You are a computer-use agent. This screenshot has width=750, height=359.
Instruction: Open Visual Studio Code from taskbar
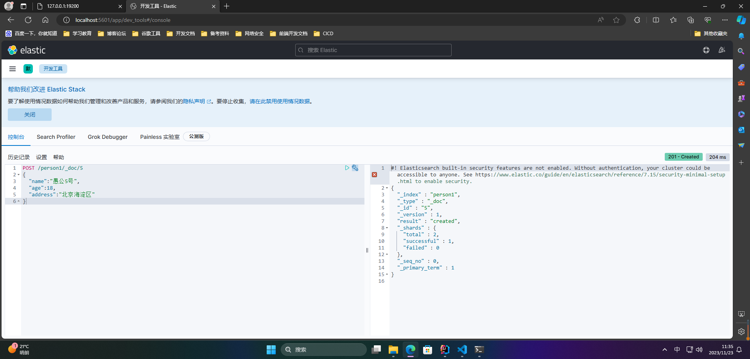[x=462, y=350]
